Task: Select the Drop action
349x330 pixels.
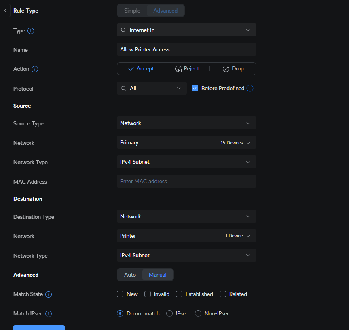Action: click(233, 69)
